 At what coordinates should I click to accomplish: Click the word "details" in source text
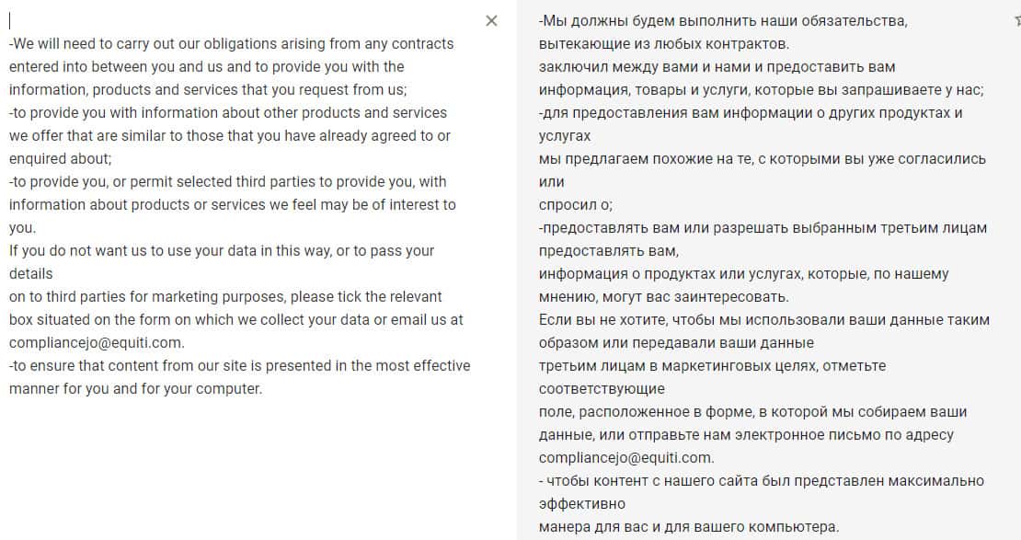point(31,273)
